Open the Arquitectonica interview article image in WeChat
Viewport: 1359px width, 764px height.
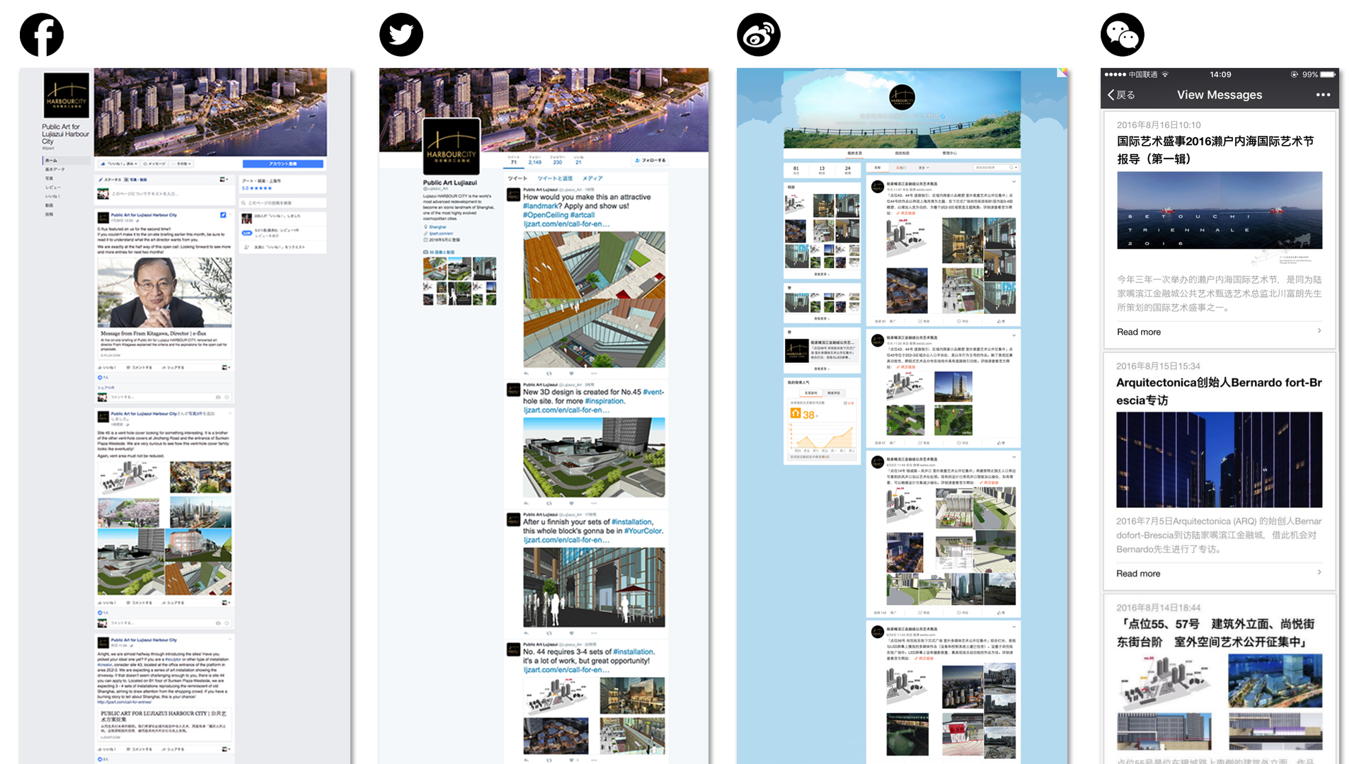point(1219,460)
